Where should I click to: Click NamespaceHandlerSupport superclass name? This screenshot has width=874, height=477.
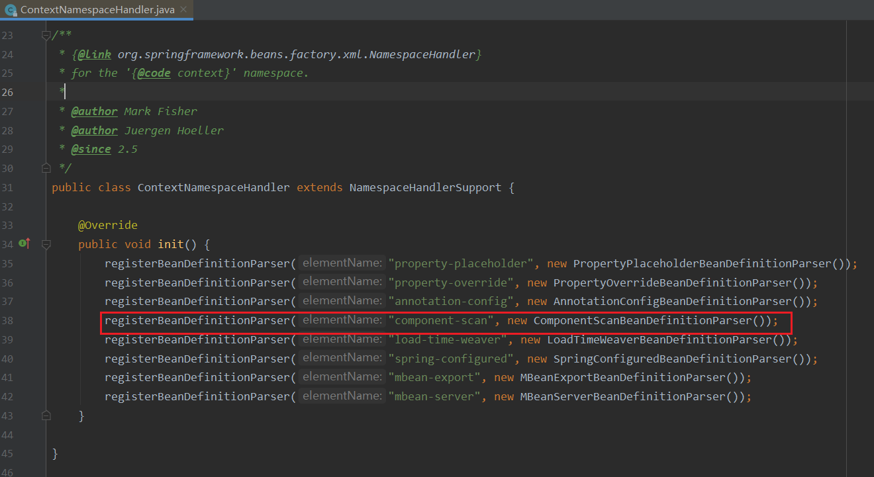pyautogui.click(x=425, y=187)
